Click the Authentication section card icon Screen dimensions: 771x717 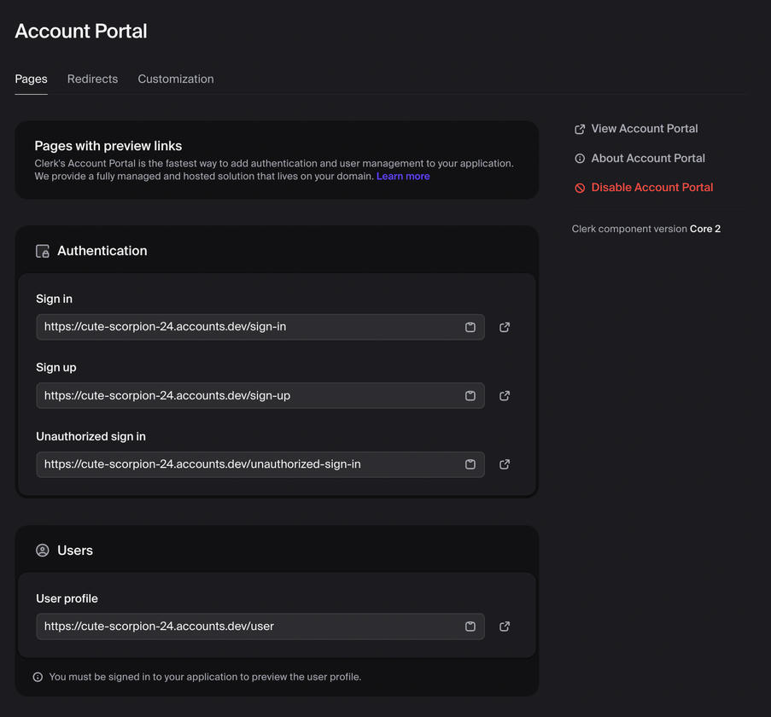click(42, 250)
